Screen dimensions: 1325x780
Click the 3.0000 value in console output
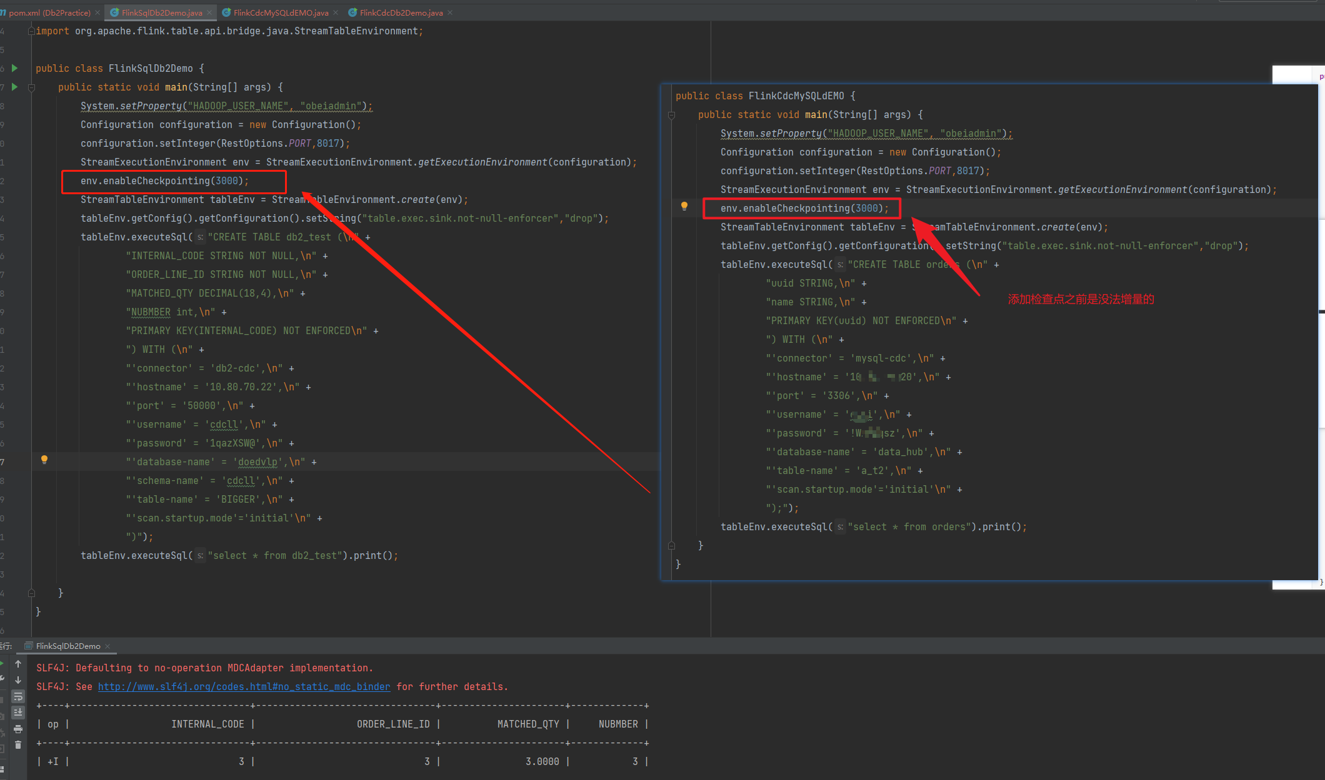coord(542,761)
